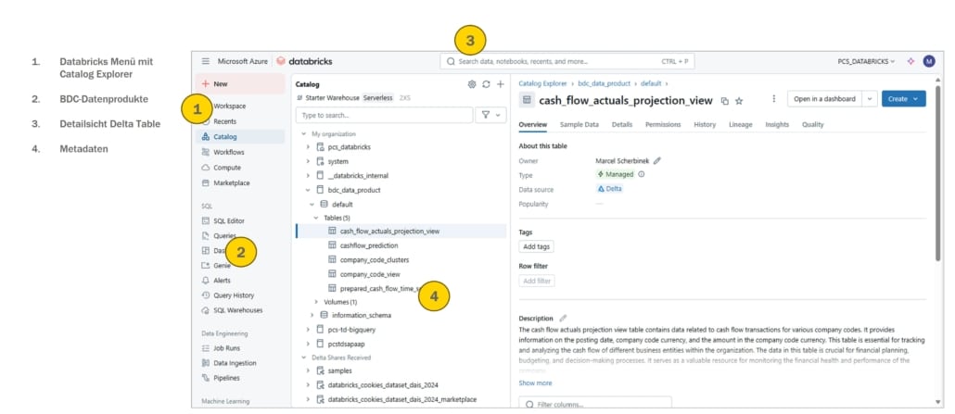This screenshot has height=414, width=955.
Task: Open the Lineage tab
Action: tap(740, 124)
